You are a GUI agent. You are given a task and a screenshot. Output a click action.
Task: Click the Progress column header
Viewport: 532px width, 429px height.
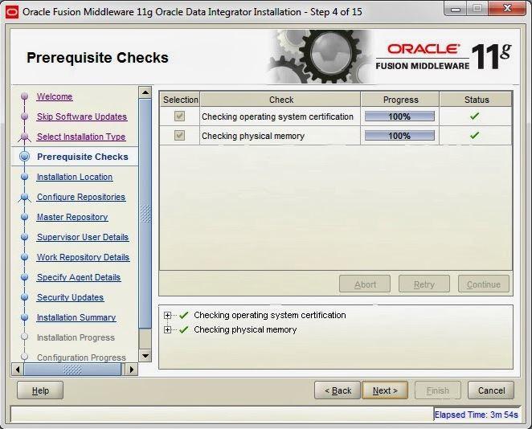pyautogui.click(x=400, y=100)
